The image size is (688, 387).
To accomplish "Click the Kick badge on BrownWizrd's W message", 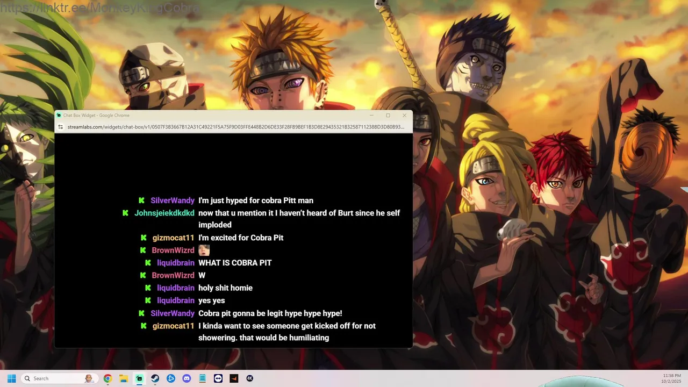I will coord(143,275).
